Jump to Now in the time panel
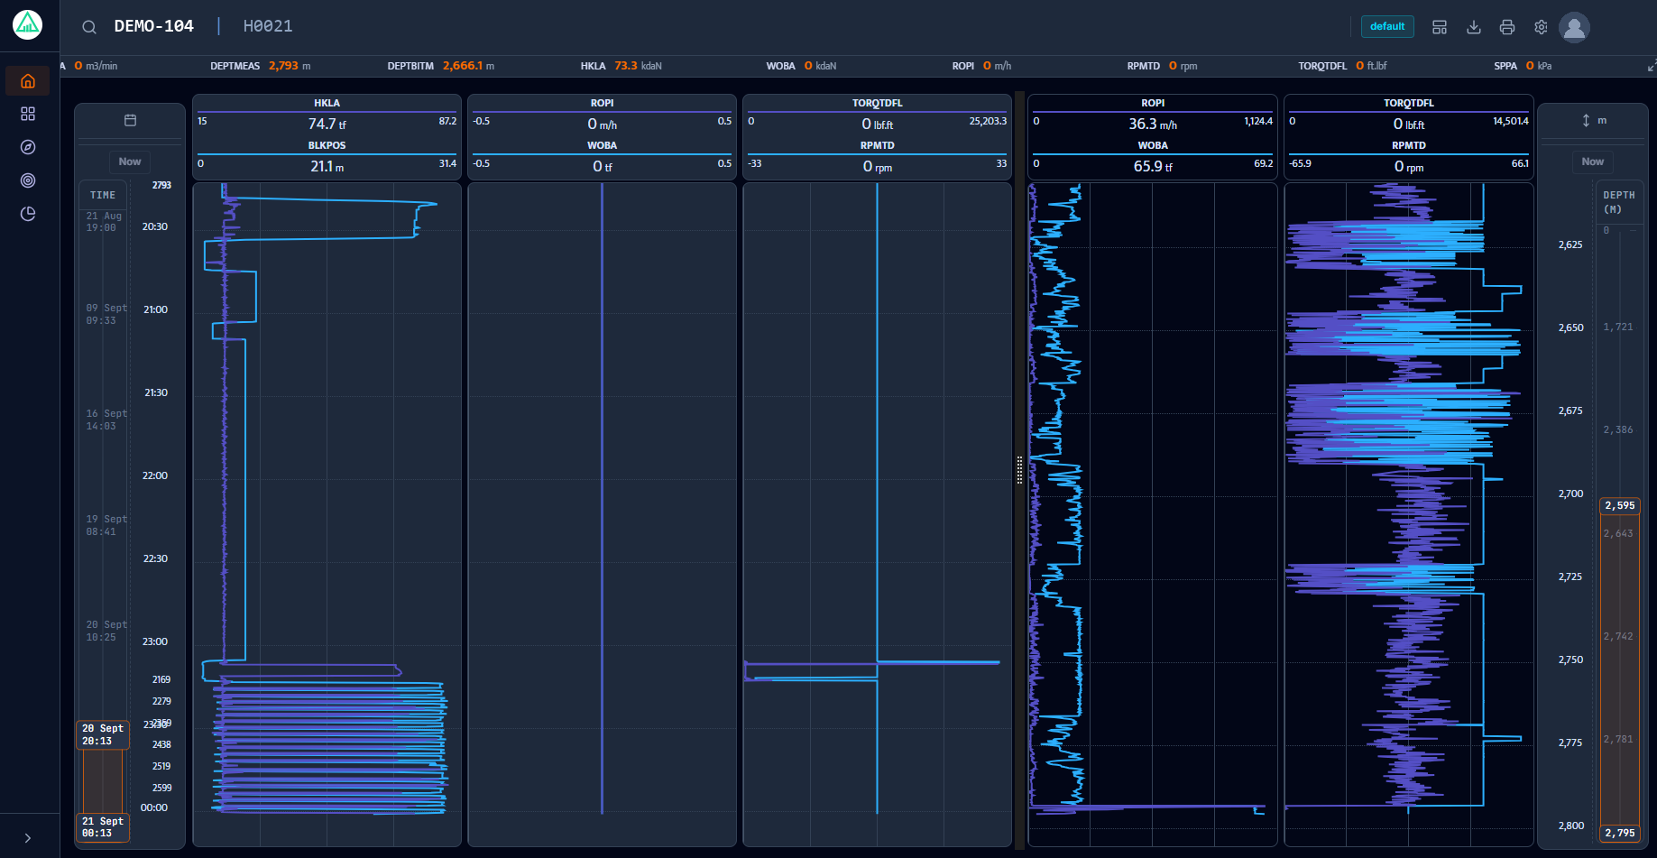Screen dimensions: 1657x858 tap(130, 161)
